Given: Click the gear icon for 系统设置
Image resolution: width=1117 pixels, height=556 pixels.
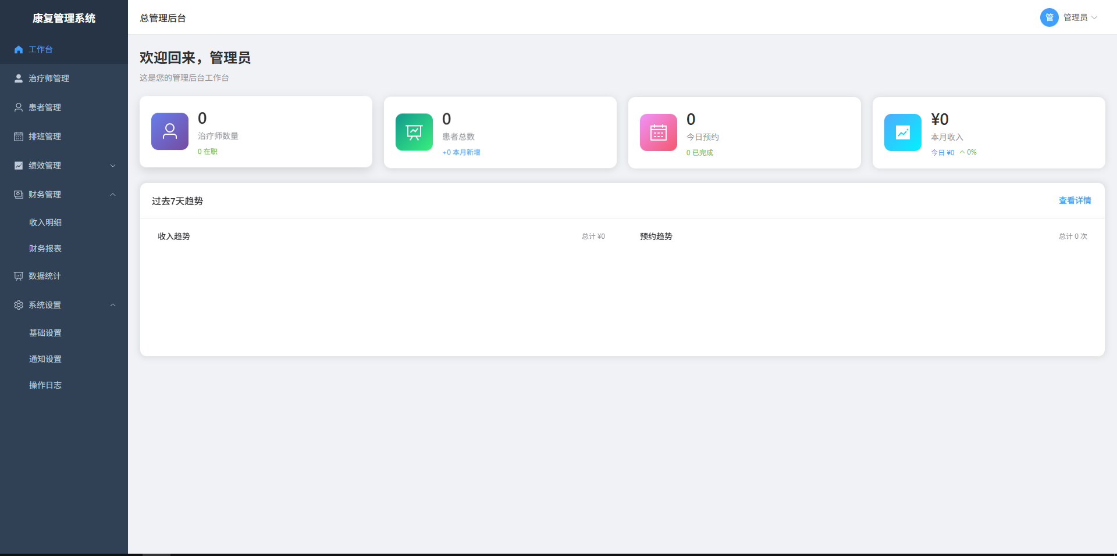Looking at the screenshot, I should pos(19,305).
